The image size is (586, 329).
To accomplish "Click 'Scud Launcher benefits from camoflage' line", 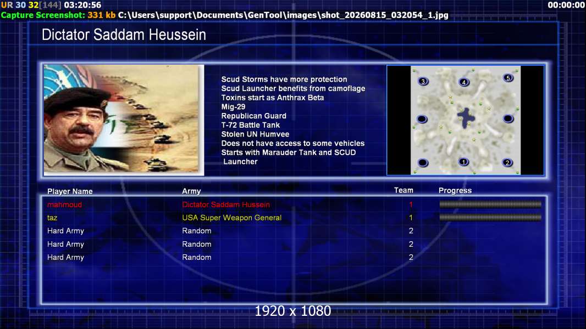I will pos(293,89).
